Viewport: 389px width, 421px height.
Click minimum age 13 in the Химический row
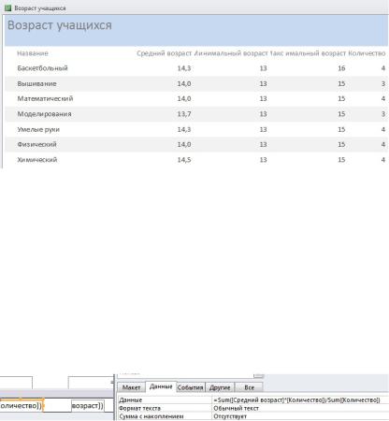click(x=263, y=160)
